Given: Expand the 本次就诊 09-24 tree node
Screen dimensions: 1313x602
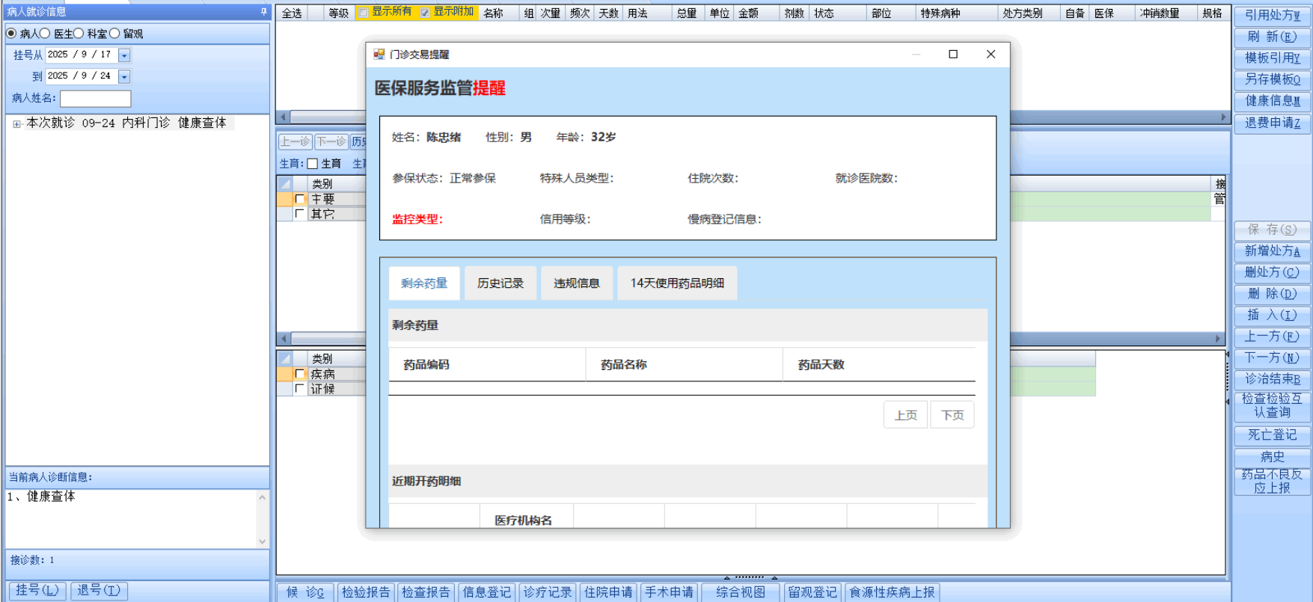Looking at the screenshot, I should (x=16, y=124).
